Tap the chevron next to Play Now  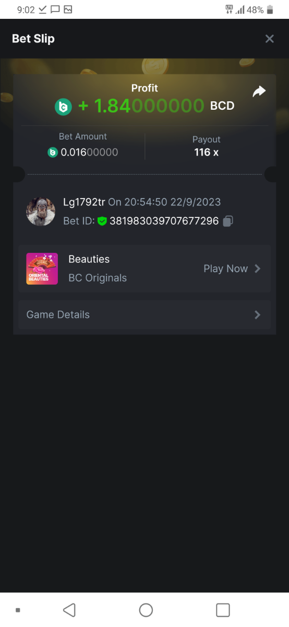257,269
